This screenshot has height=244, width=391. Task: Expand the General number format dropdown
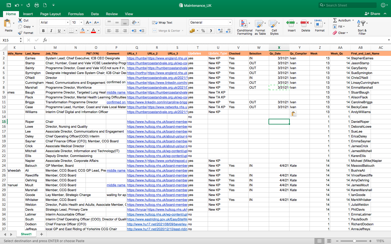pos(230,23)
